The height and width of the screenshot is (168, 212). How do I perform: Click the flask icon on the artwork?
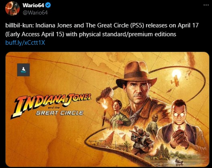23,70
